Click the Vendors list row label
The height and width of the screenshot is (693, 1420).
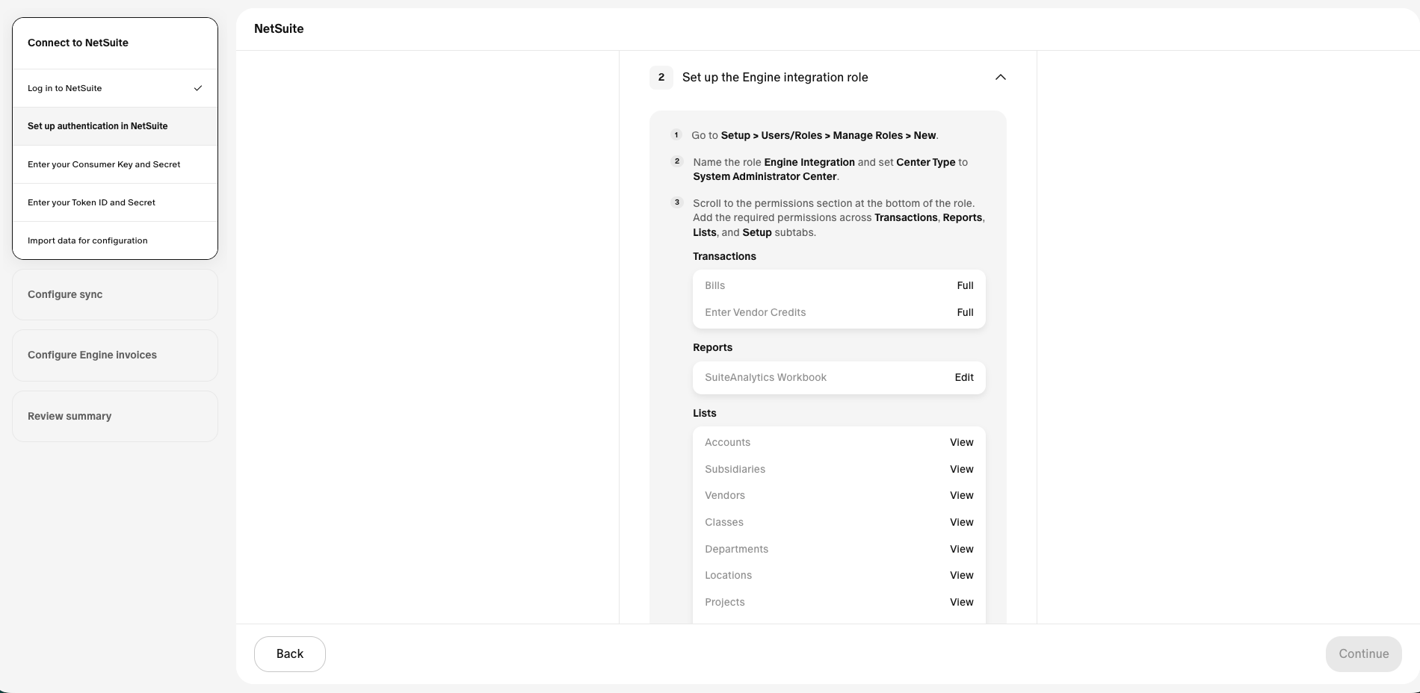pyautogui.click(x=725, y=496)
